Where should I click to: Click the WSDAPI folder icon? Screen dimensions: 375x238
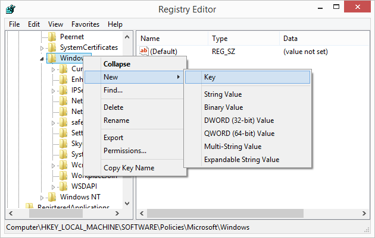[63, 186]
